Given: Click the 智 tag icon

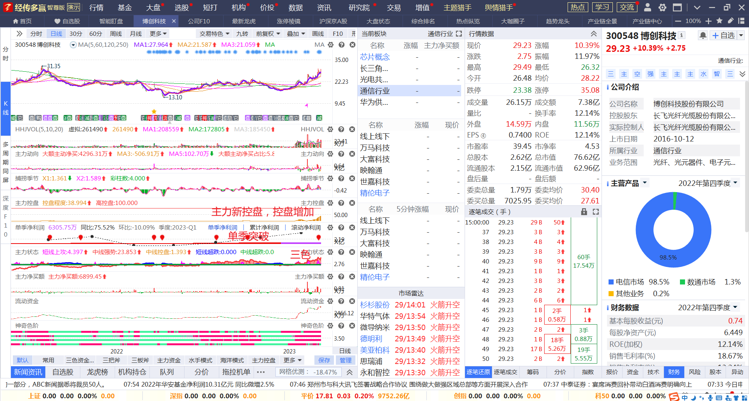Looking at the screenshot, I should coord(717,74).
